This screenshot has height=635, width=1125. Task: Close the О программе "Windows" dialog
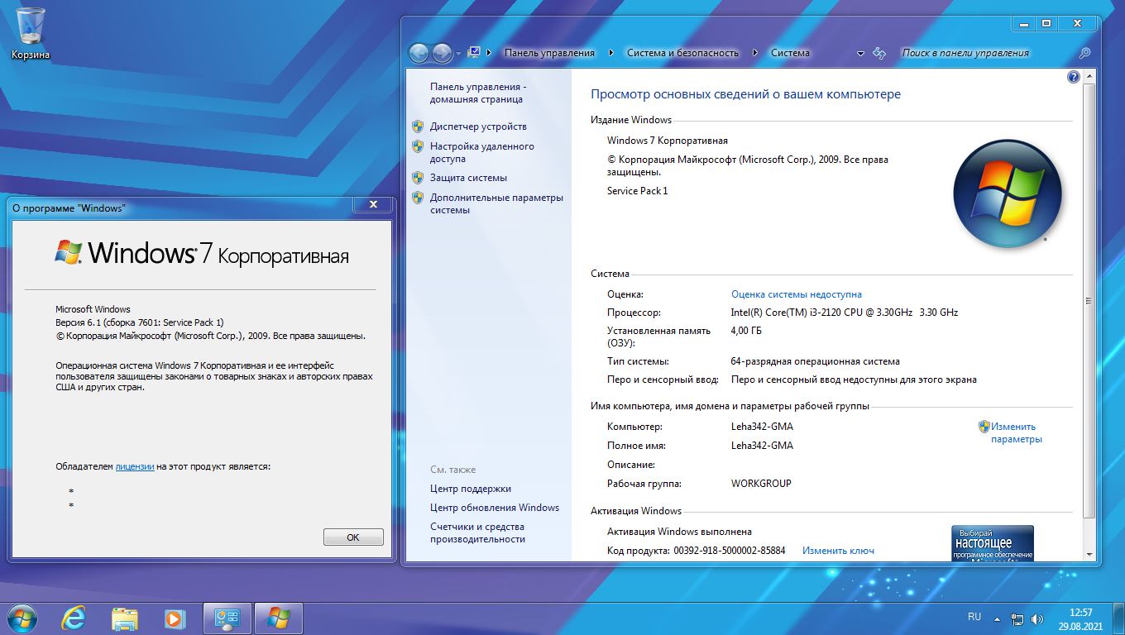373,204
